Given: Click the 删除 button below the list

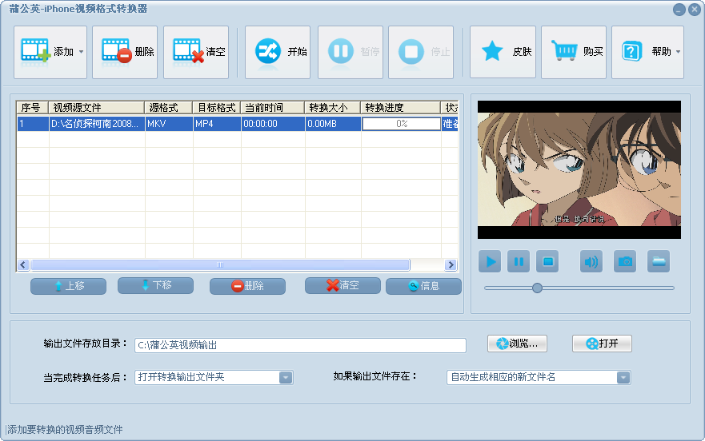Looking at the screenshot, I should (247, 286).
